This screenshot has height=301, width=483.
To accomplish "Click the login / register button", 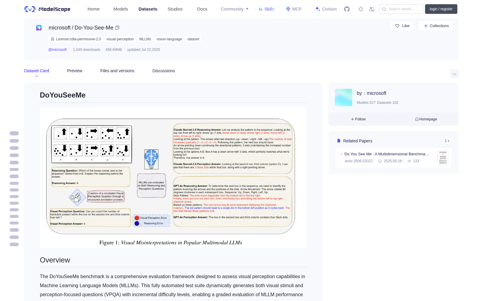I will [x=441, y=9].
